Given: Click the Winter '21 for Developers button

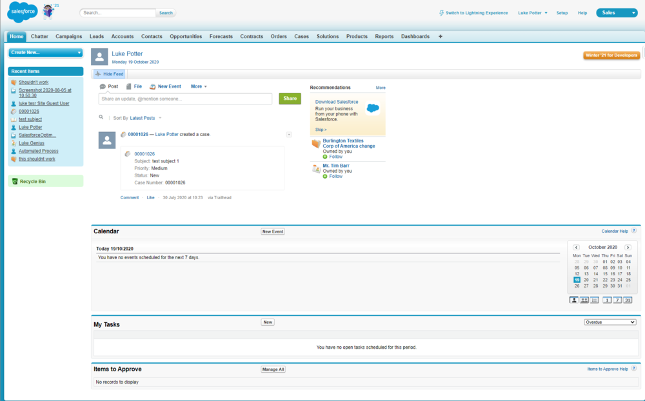Looking at the screenshot, I should click(x=611, y=55).
